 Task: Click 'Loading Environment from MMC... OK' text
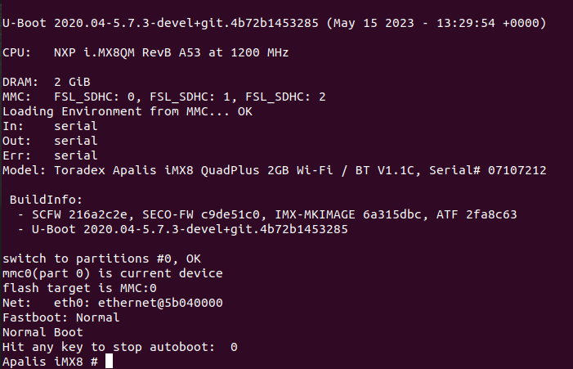pyautogui.click(x=128, y=111)
